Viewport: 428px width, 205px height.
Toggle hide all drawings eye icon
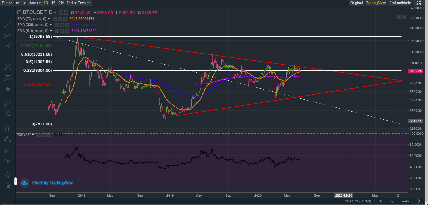[8, 160]
